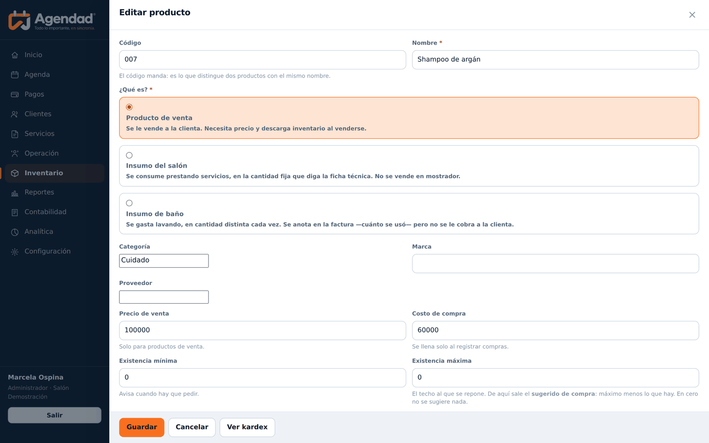Click the 'Avisa cuando hay que pedir.' hint
The height and width of the screenshot is (443, 709).
[x=159, y=394]
